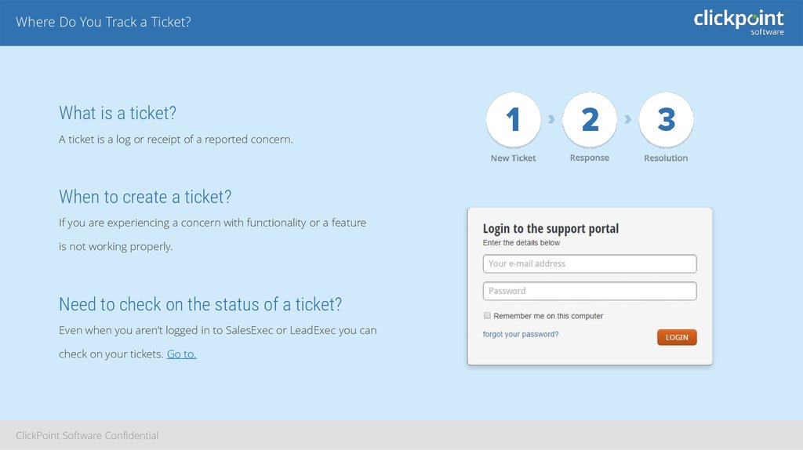Click the step 2 Response circle
Screen dimensions: 803x450
[x=590, y=119]
